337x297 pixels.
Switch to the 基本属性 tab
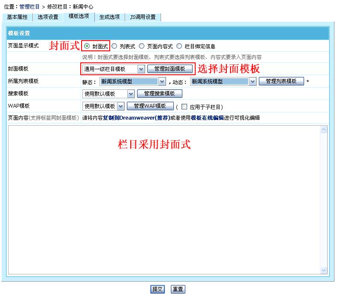pyautogui.click(x=17, y=17)
